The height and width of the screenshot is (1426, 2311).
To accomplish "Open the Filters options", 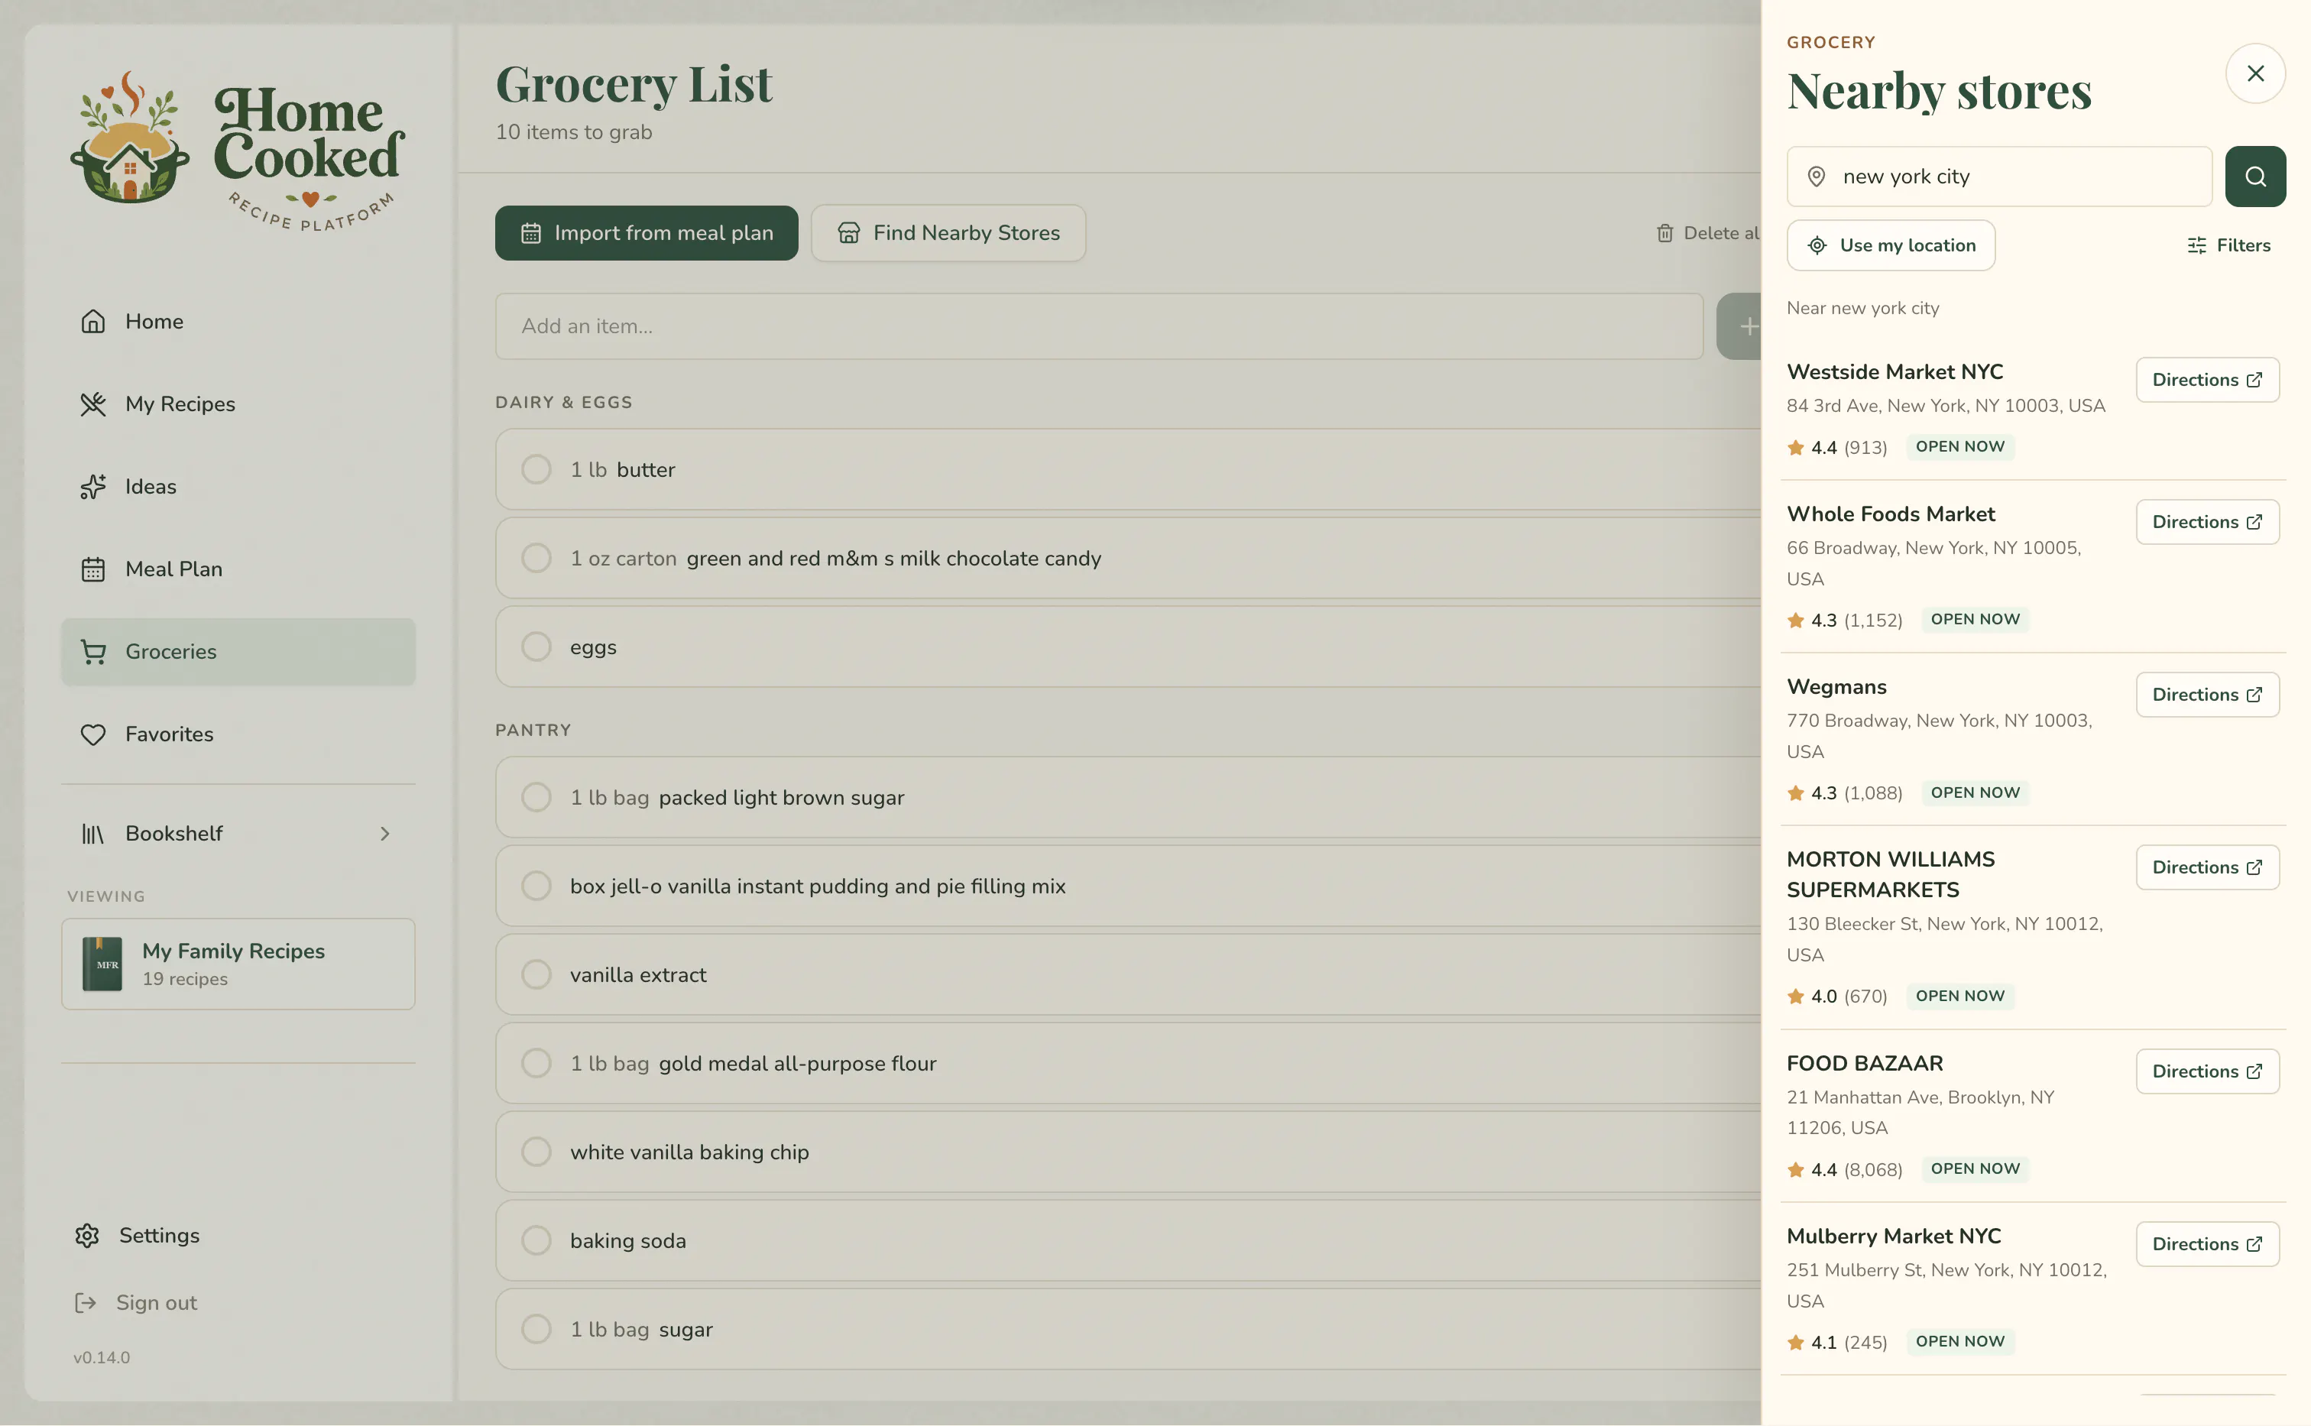I will [x=2228, y=245].
